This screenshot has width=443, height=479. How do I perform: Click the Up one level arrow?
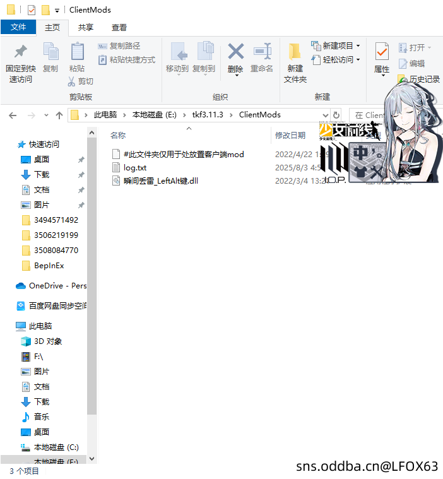click(x=59, y=115)
